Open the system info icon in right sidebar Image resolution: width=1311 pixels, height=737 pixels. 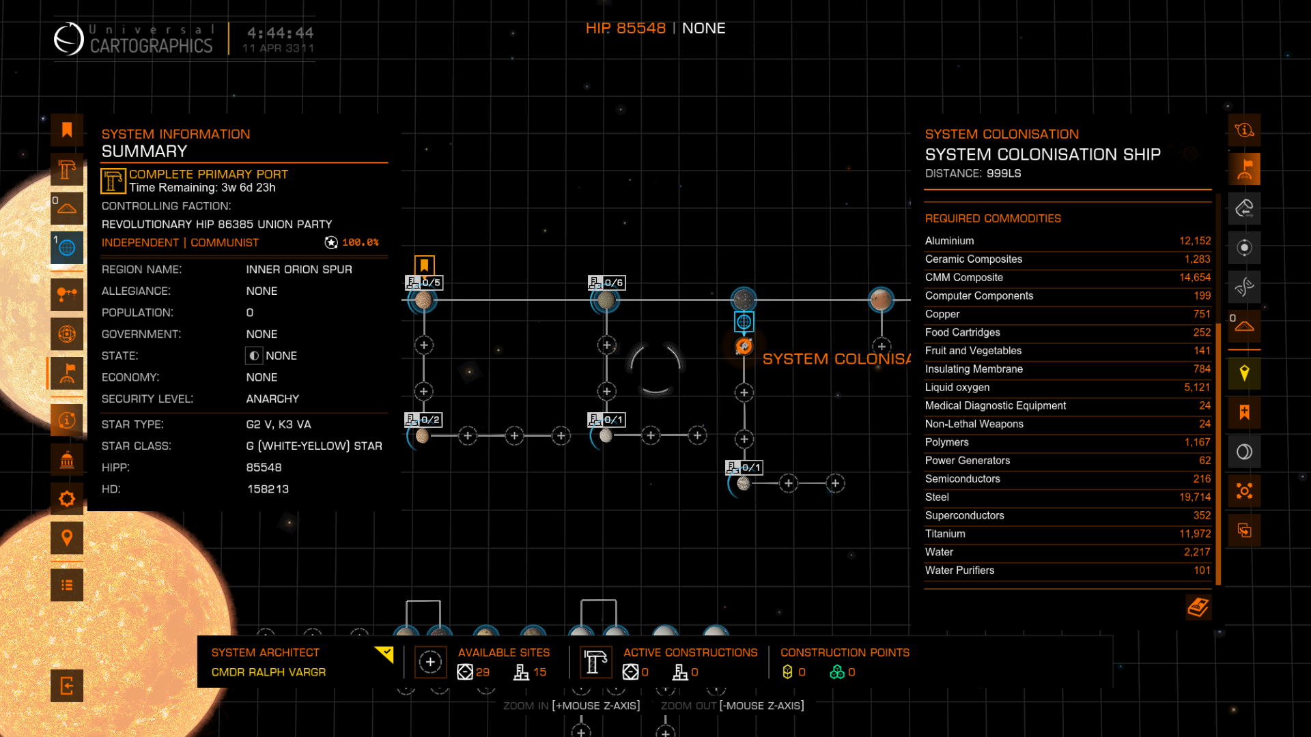1244,130
